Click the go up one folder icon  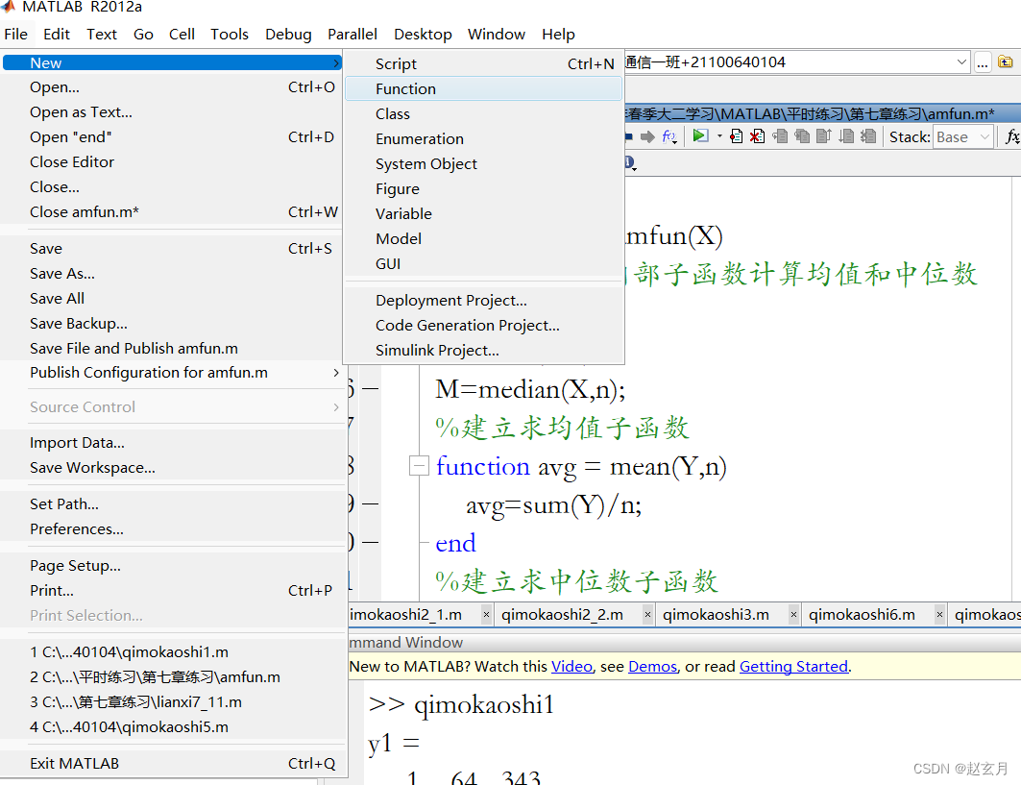1006,61
